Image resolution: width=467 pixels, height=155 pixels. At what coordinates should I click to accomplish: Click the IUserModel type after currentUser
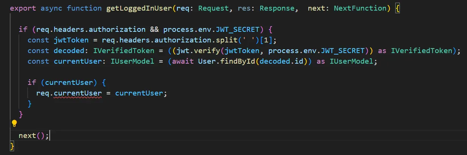point(132,61)
